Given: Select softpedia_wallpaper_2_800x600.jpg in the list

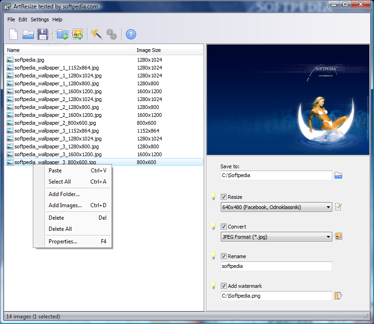Looking at the screenshot, I should tap(55, 123).
